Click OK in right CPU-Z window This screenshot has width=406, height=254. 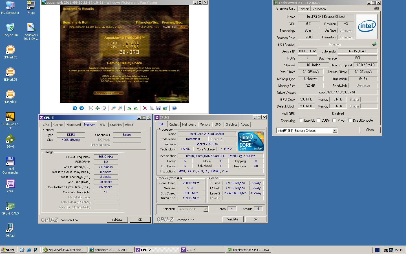tap(255, 219)
